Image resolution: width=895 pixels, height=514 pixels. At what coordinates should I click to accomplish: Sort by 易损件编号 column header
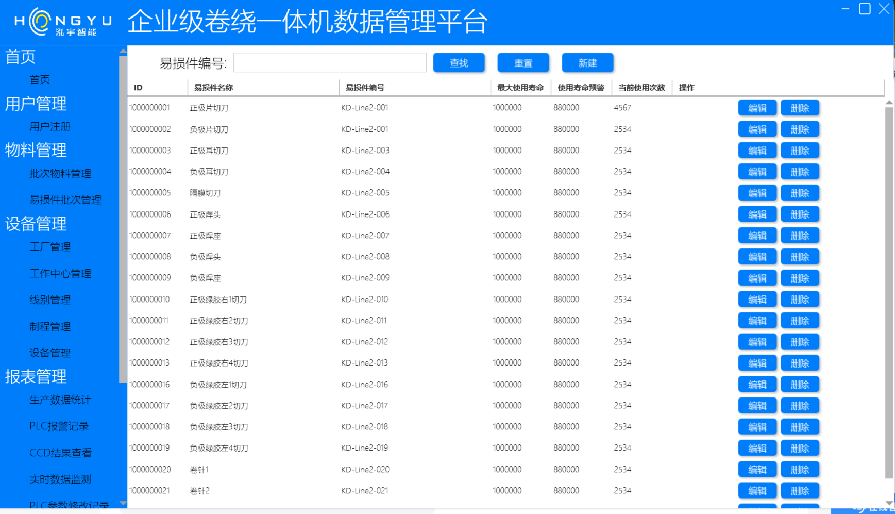[x=415, y=88]
